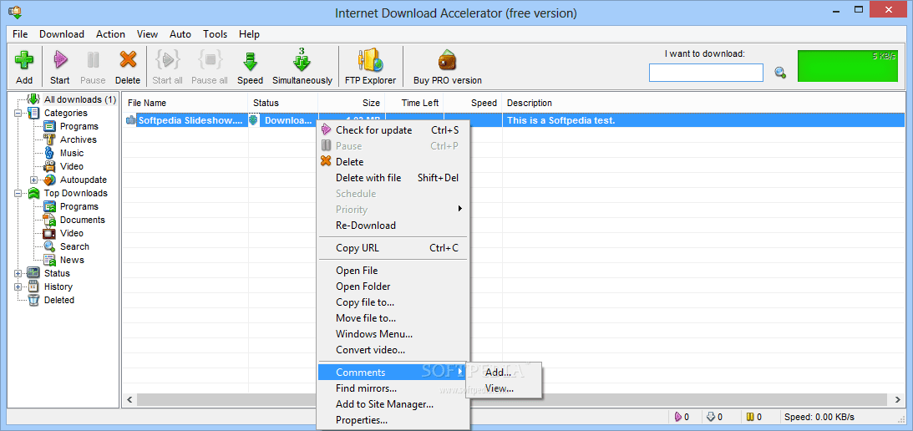Expand the Autoupdate tree node

coord(33,180)
